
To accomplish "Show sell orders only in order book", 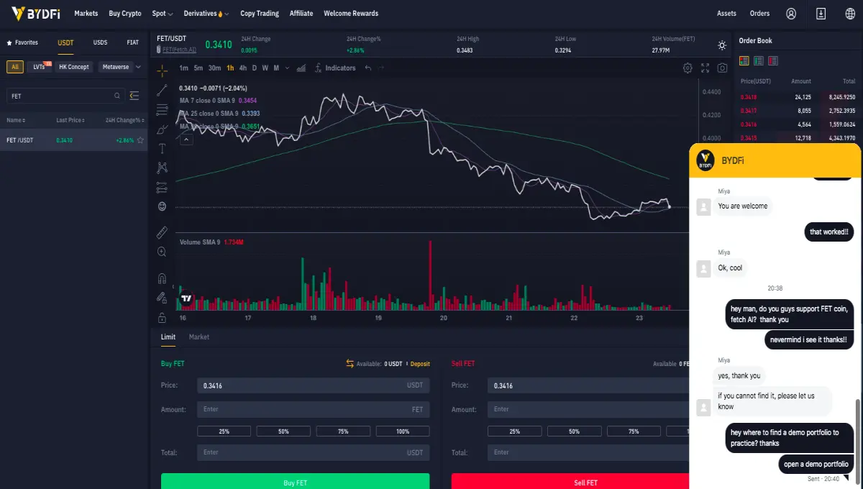I will 773,61.
